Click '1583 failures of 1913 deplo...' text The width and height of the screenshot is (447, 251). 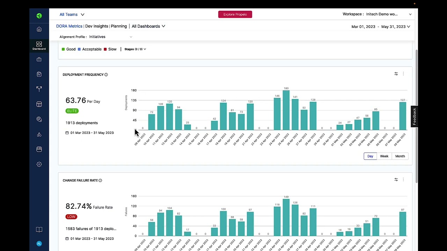(x=91, y=229)
